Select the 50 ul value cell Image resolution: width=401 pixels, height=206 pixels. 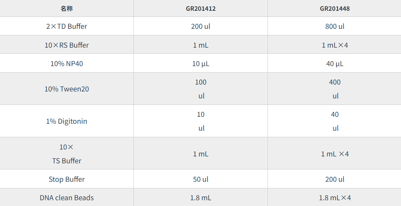tap(201, 179)
